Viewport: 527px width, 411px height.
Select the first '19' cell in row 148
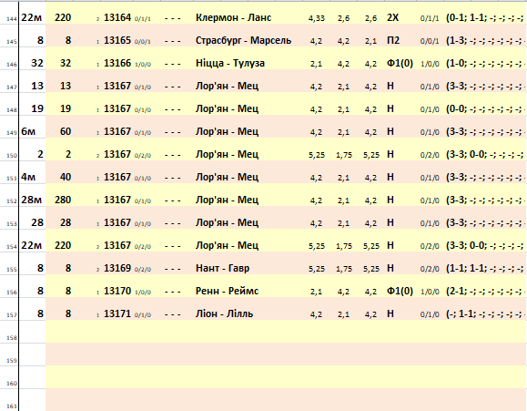click(x=37, y=108)
